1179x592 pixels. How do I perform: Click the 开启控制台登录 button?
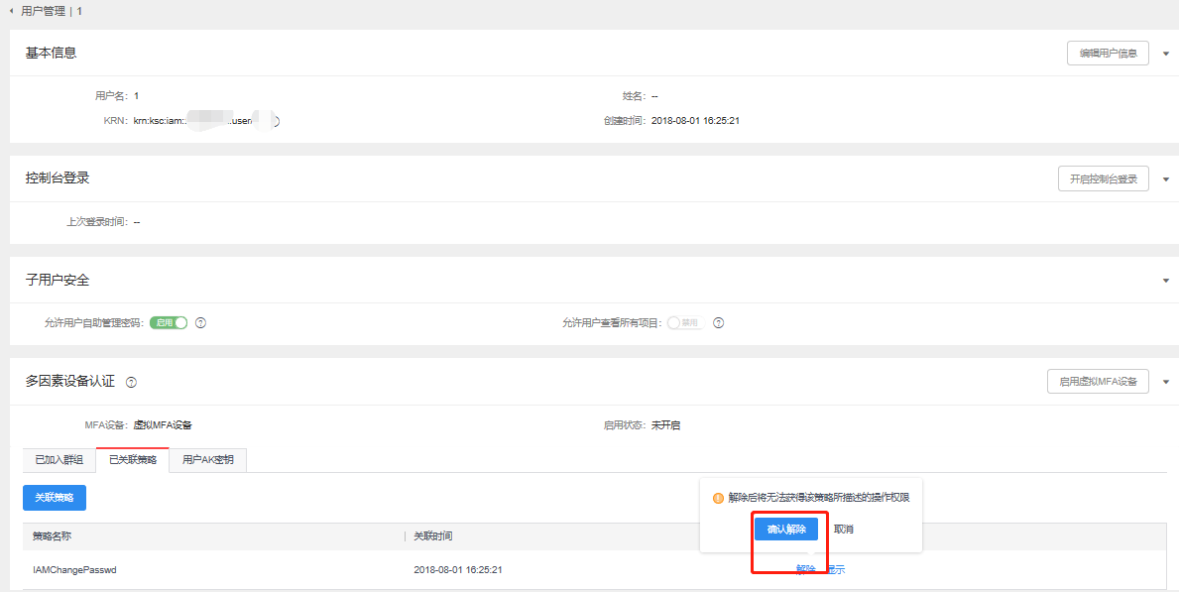point(1103,179)
